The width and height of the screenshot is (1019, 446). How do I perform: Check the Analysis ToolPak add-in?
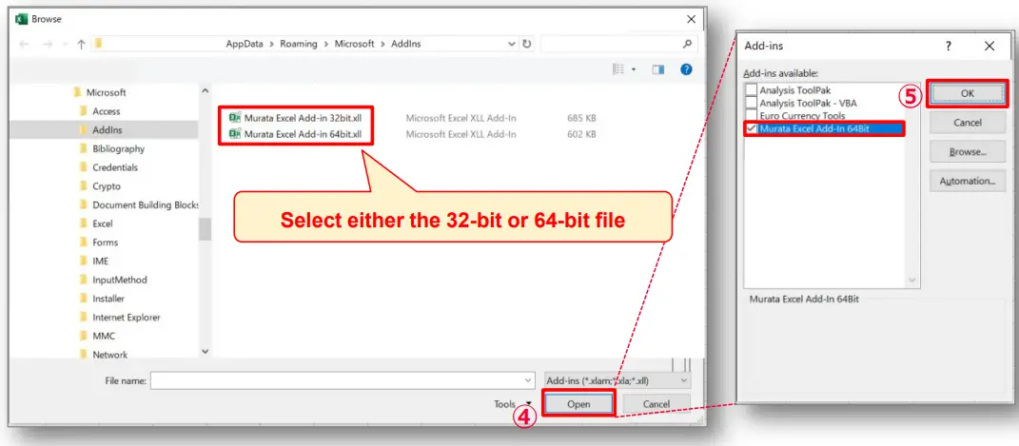(x=752, y=90)
